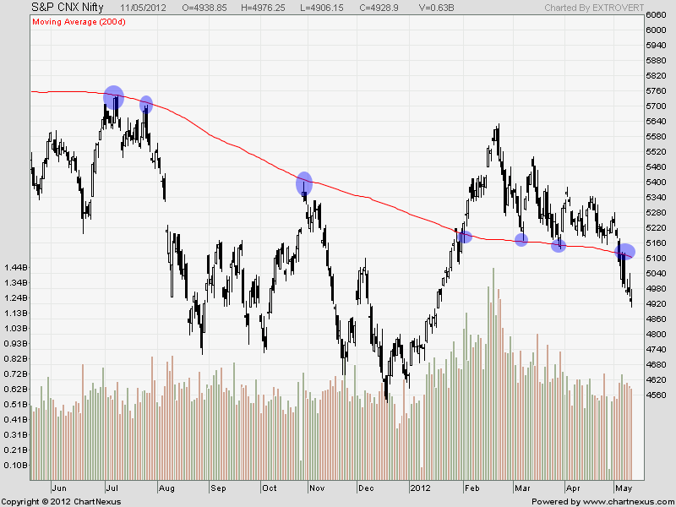Click the Nov label on the time axis
676x507 pixels.
click(317, 488)
